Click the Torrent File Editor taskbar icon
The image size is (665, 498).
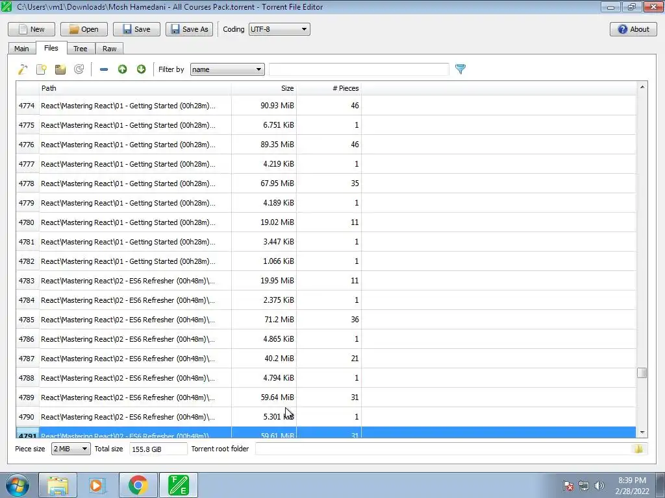coord(178,485)
